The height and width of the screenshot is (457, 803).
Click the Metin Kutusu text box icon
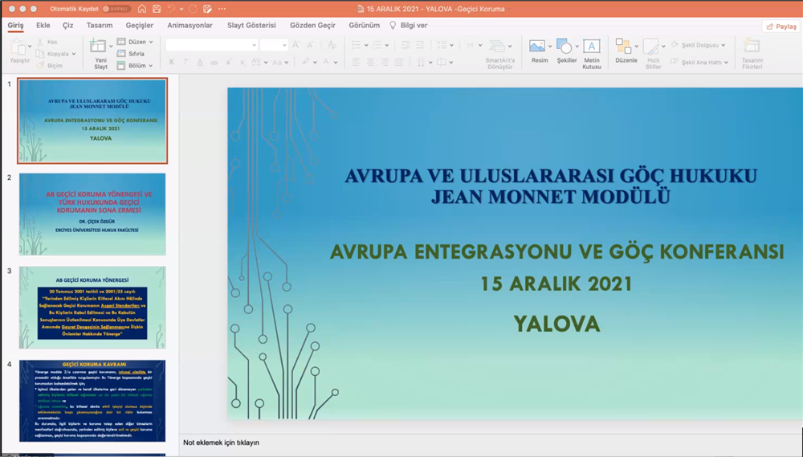click(x=592, y=46)
